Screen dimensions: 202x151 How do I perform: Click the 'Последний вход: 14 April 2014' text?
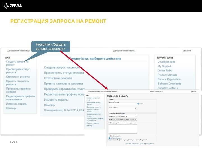64,110
